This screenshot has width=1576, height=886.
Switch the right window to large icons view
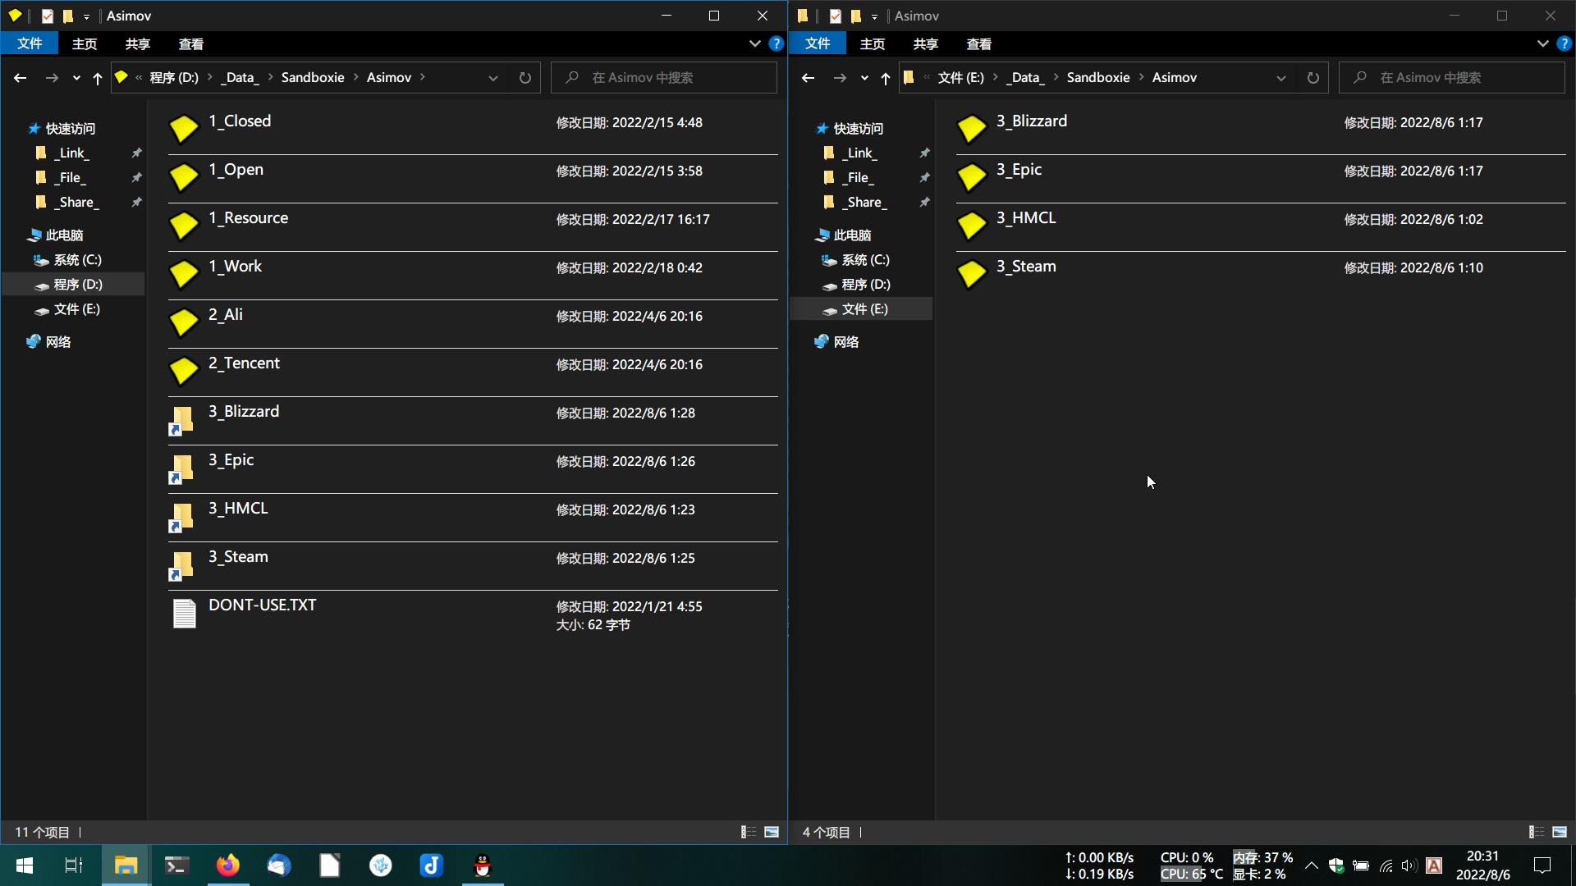tap(1559, 832)
